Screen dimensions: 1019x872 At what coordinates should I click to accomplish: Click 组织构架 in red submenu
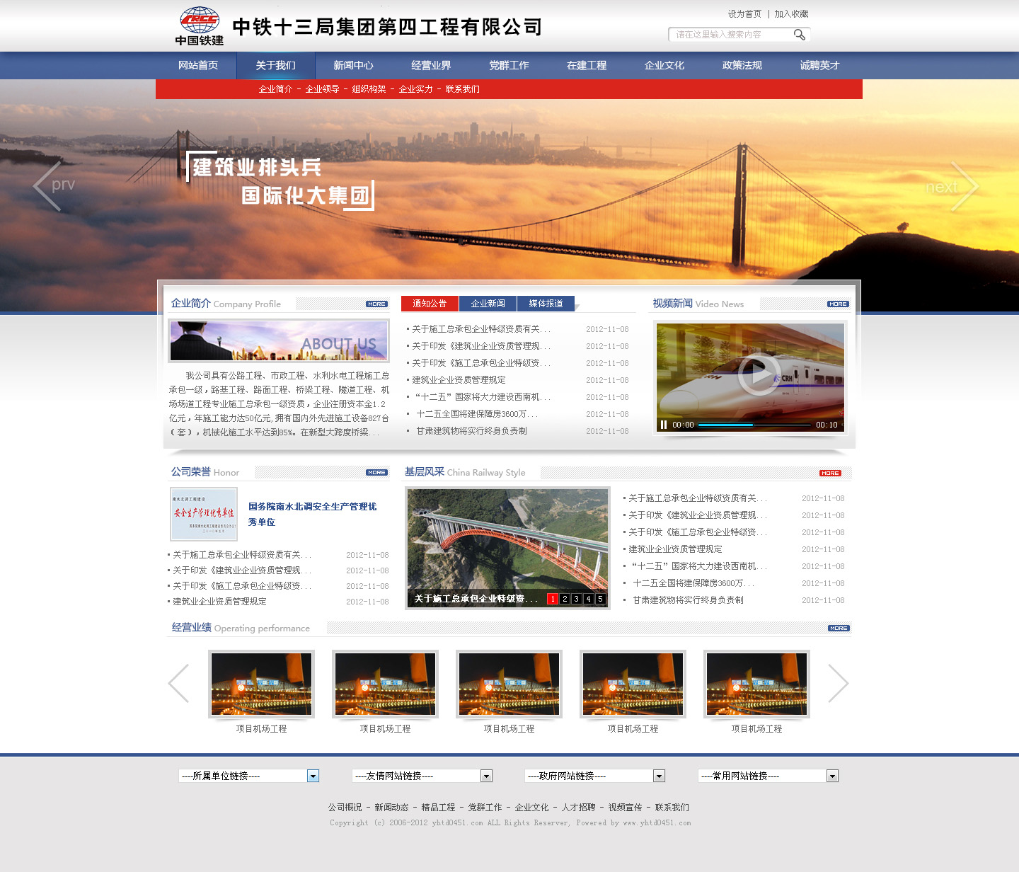click(x=369, y=89)
